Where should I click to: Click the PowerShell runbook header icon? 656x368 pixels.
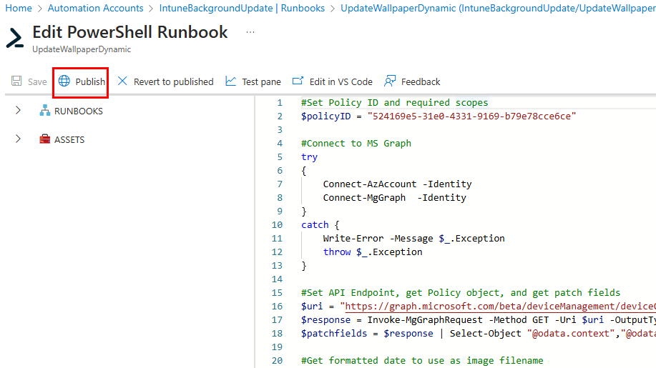(14, 39)
